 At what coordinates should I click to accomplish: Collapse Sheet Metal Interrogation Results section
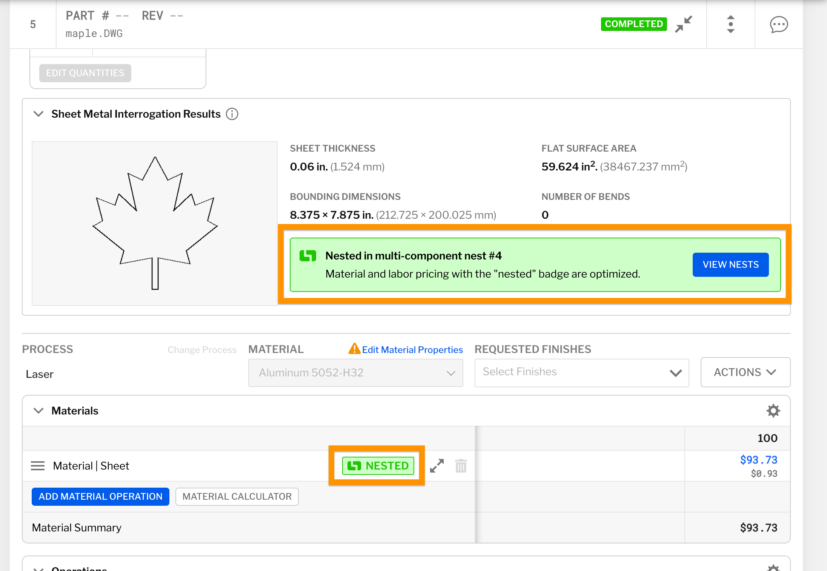[x=38, y=114]
